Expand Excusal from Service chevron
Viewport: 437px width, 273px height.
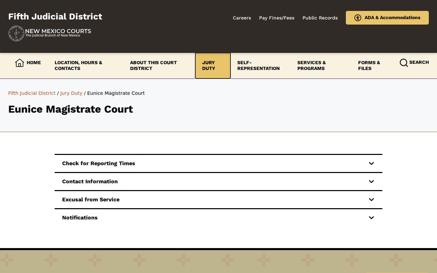point(371,200)
